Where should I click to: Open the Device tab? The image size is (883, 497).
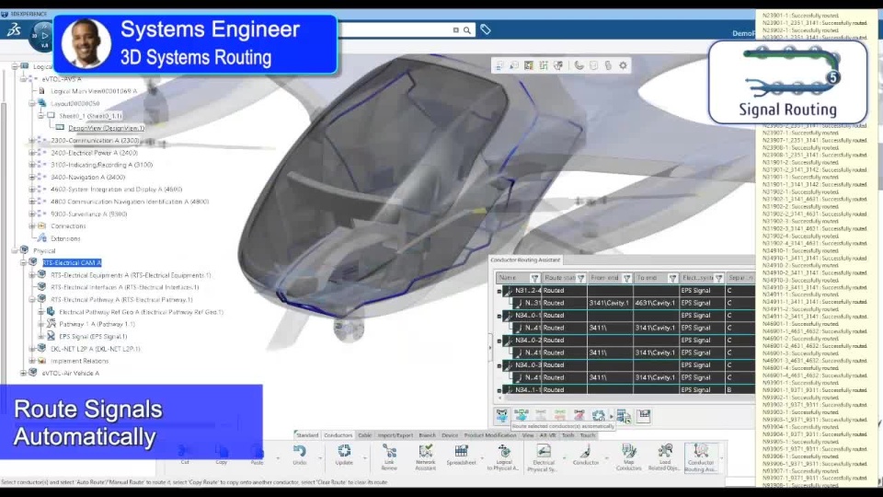coord(450,435)
